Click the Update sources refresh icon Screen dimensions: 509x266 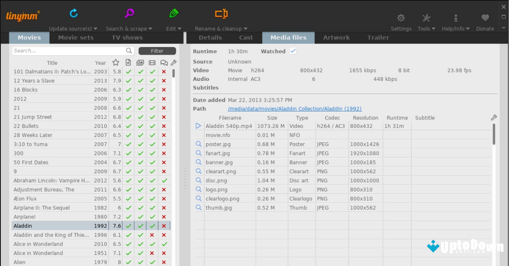(x=73, y=13)
